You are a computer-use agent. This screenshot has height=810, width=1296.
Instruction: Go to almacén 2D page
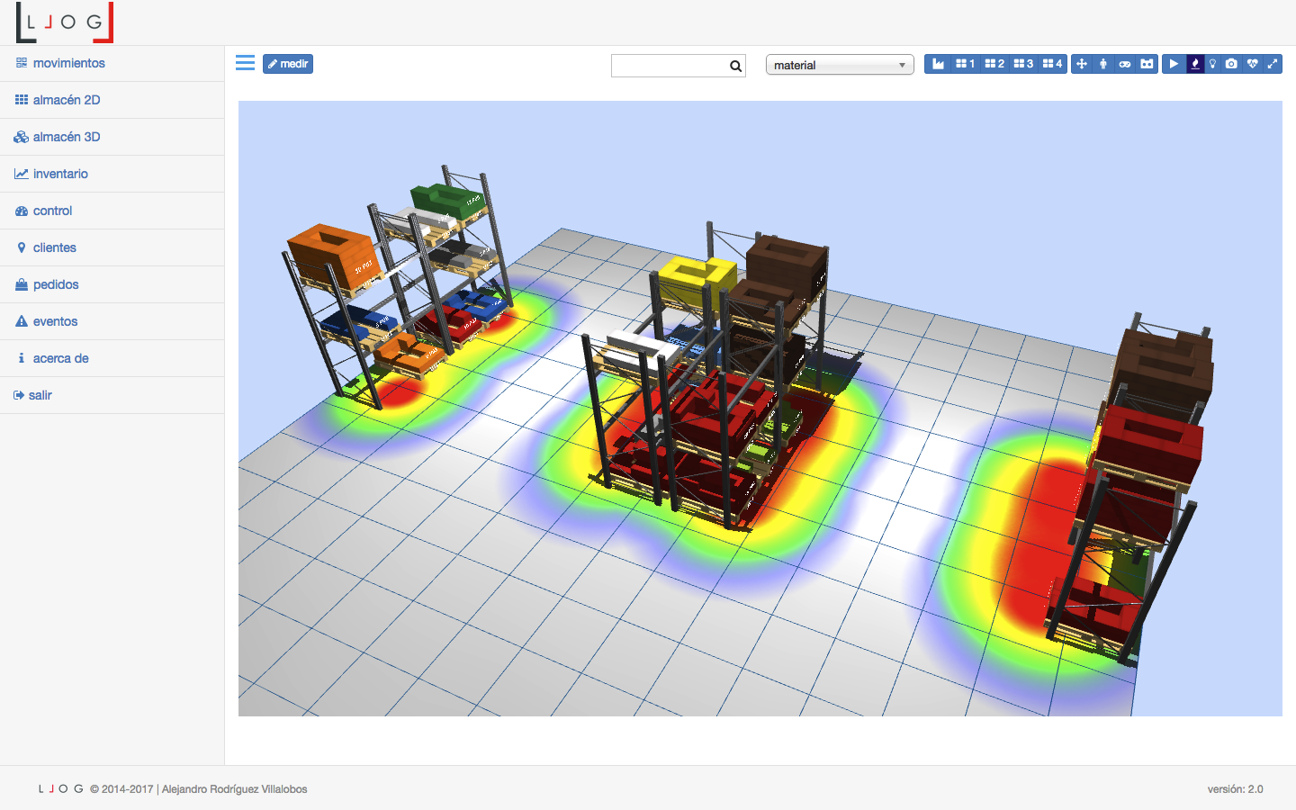coord(66,100)
